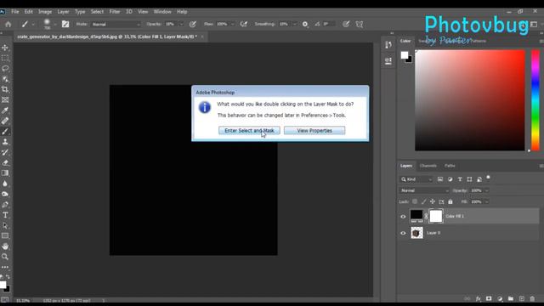This screenshot has height=306, width=544.
Task: Create new fill or adjustment layer
Action: click(x=500, y=298)
